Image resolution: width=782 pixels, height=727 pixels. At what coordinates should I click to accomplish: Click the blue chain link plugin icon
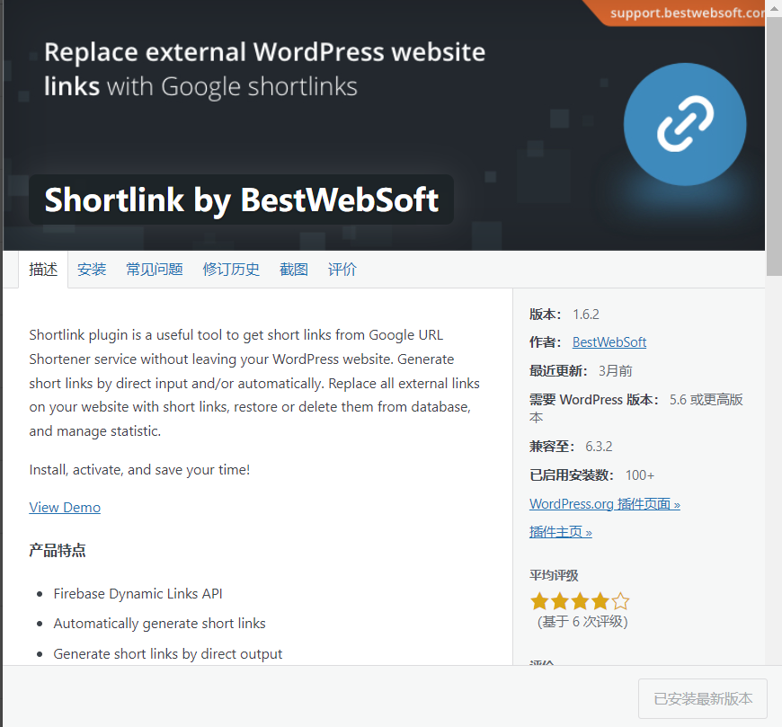pos(685,124)
